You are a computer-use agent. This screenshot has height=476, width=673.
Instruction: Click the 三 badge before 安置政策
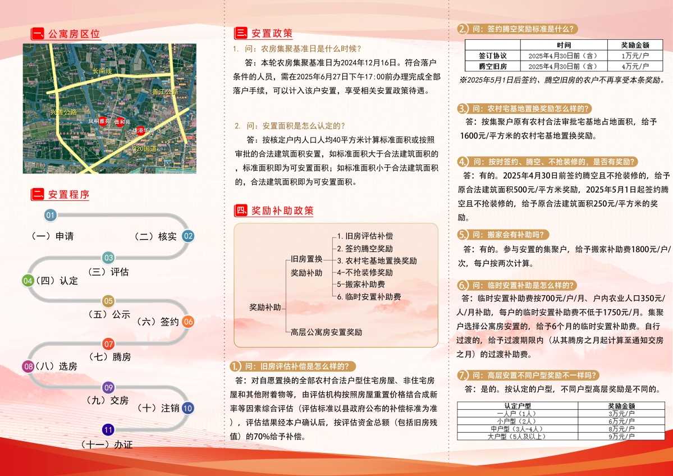[x=240, y=33]
